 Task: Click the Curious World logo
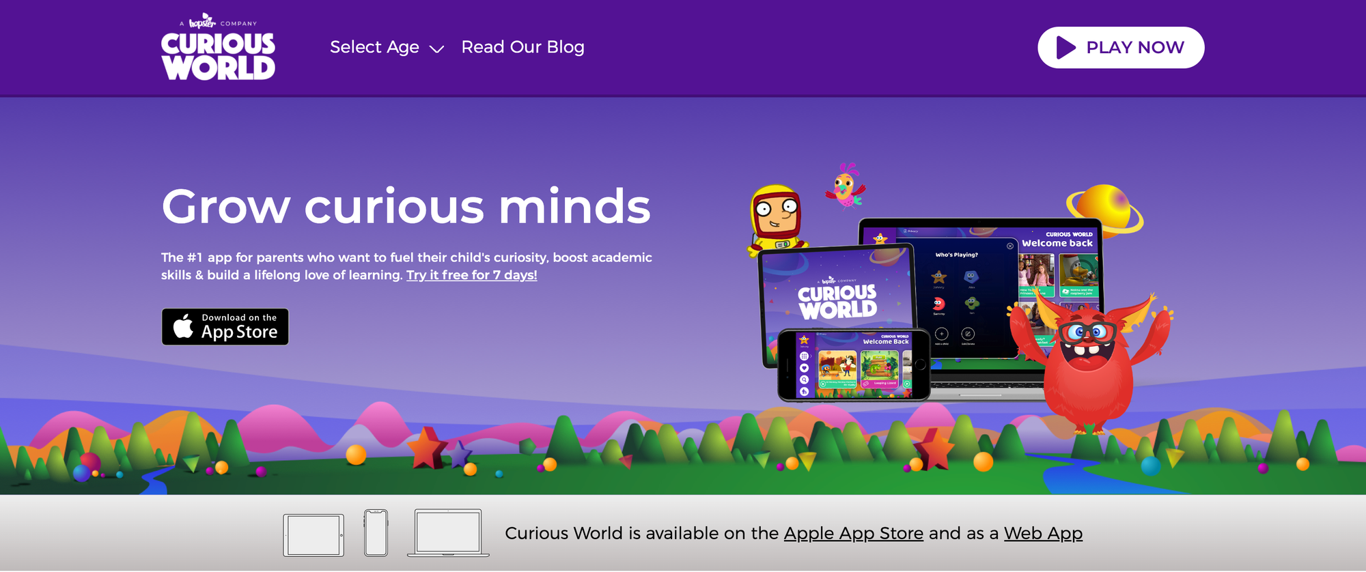click(218, 47)
